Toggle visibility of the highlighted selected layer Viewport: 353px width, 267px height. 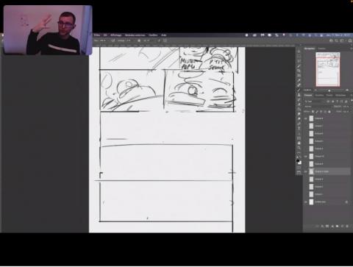tap(306, 171)
